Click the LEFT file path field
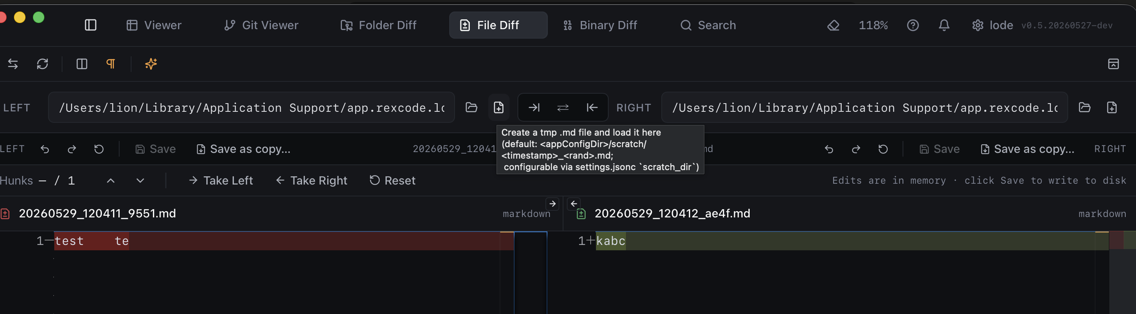 (252, 108)
